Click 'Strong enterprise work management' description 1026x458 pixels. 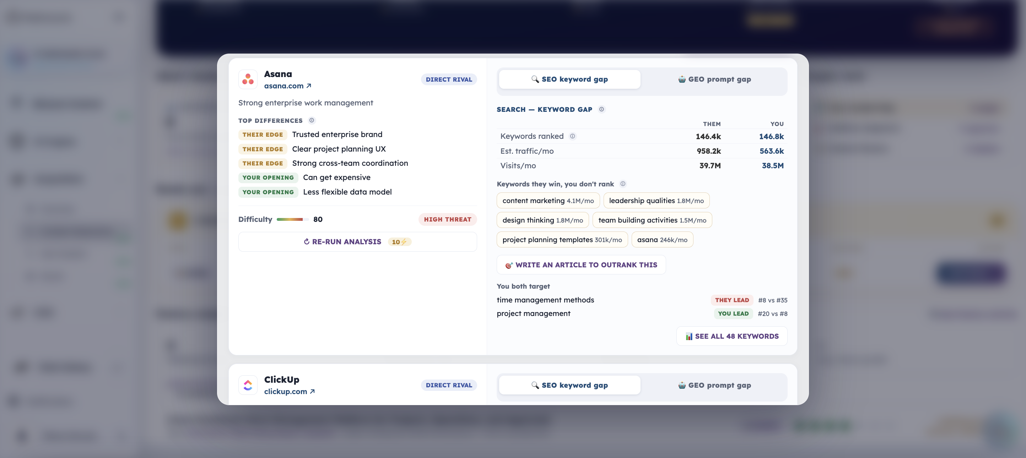pos(306,103)
